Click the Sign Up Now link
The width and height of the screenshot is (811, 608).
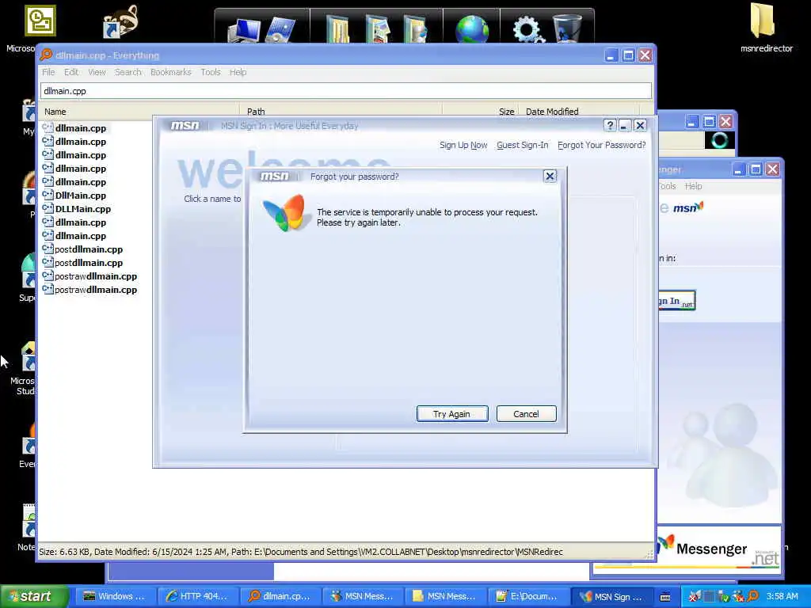pos(463,146)
